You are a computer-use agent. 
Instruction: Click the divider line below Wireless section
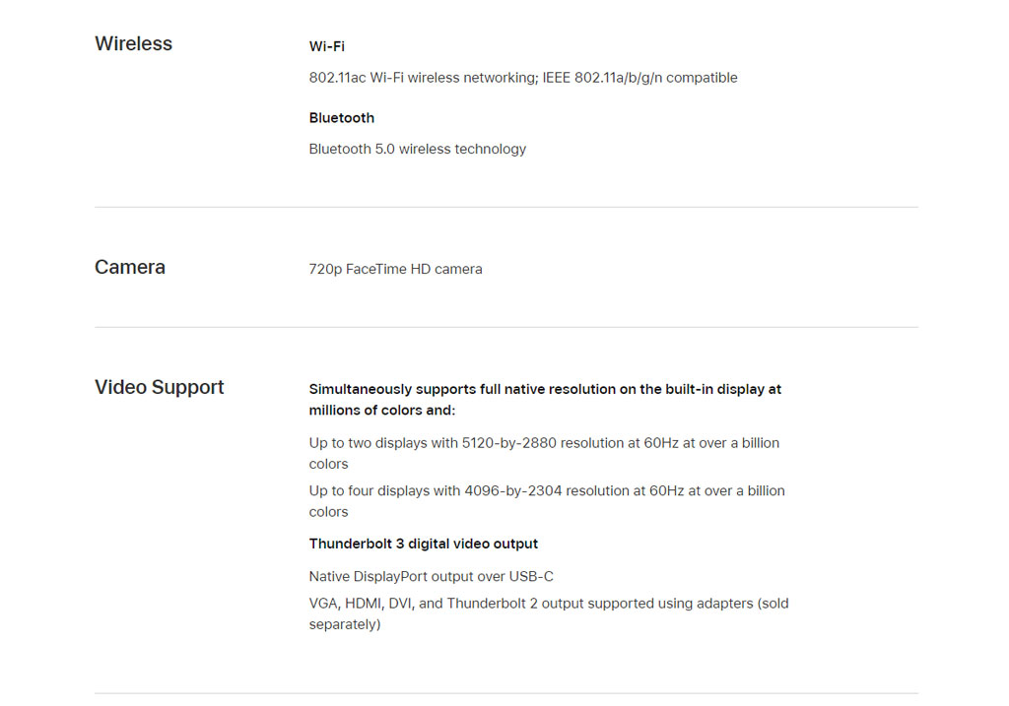point(506,207)
